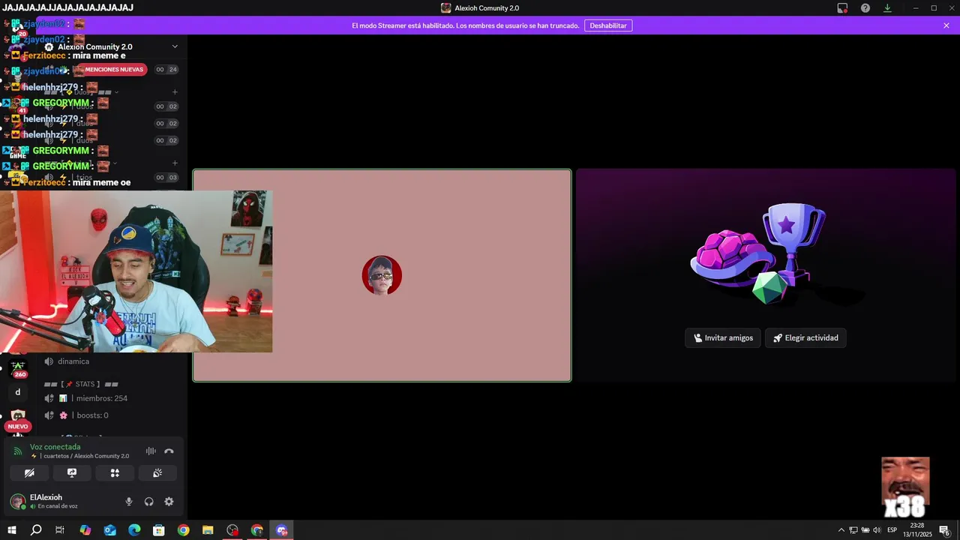960x540 pixels.
Task: Open the 'd' server icon
Action: click(x=18, y=392)
